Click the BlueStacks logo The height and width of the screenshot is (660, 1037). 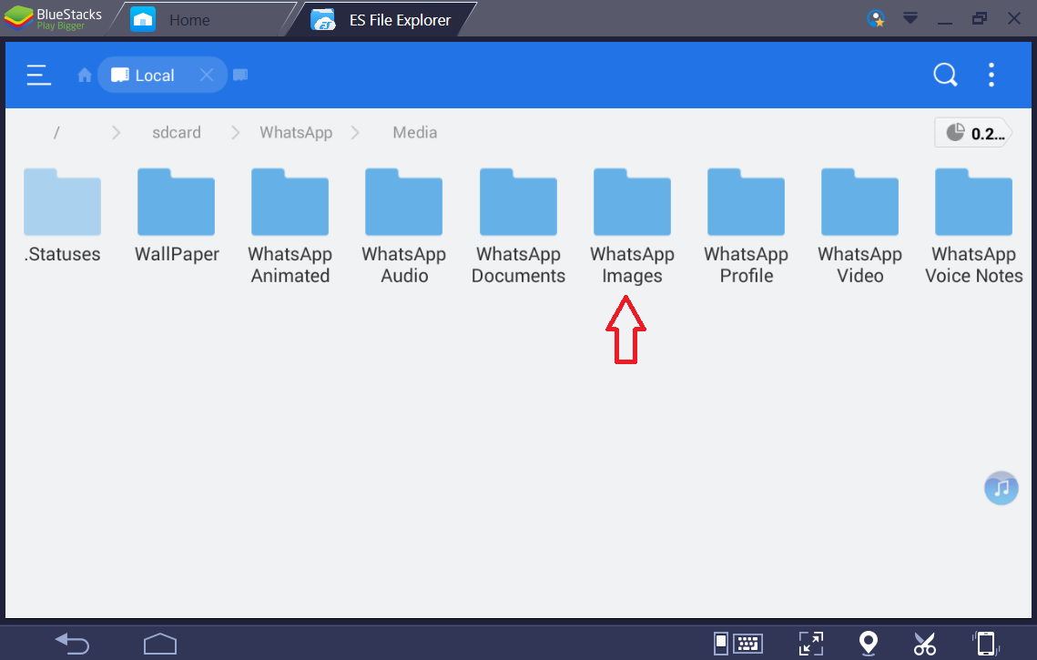(53, 18)
